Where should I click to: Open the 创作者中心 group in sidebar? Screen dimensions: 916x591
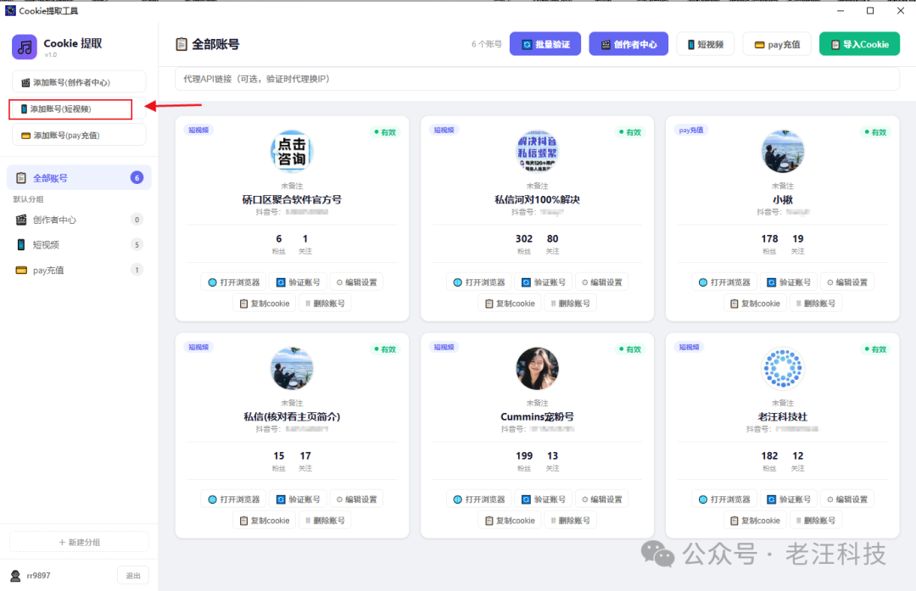click(79, 220)
